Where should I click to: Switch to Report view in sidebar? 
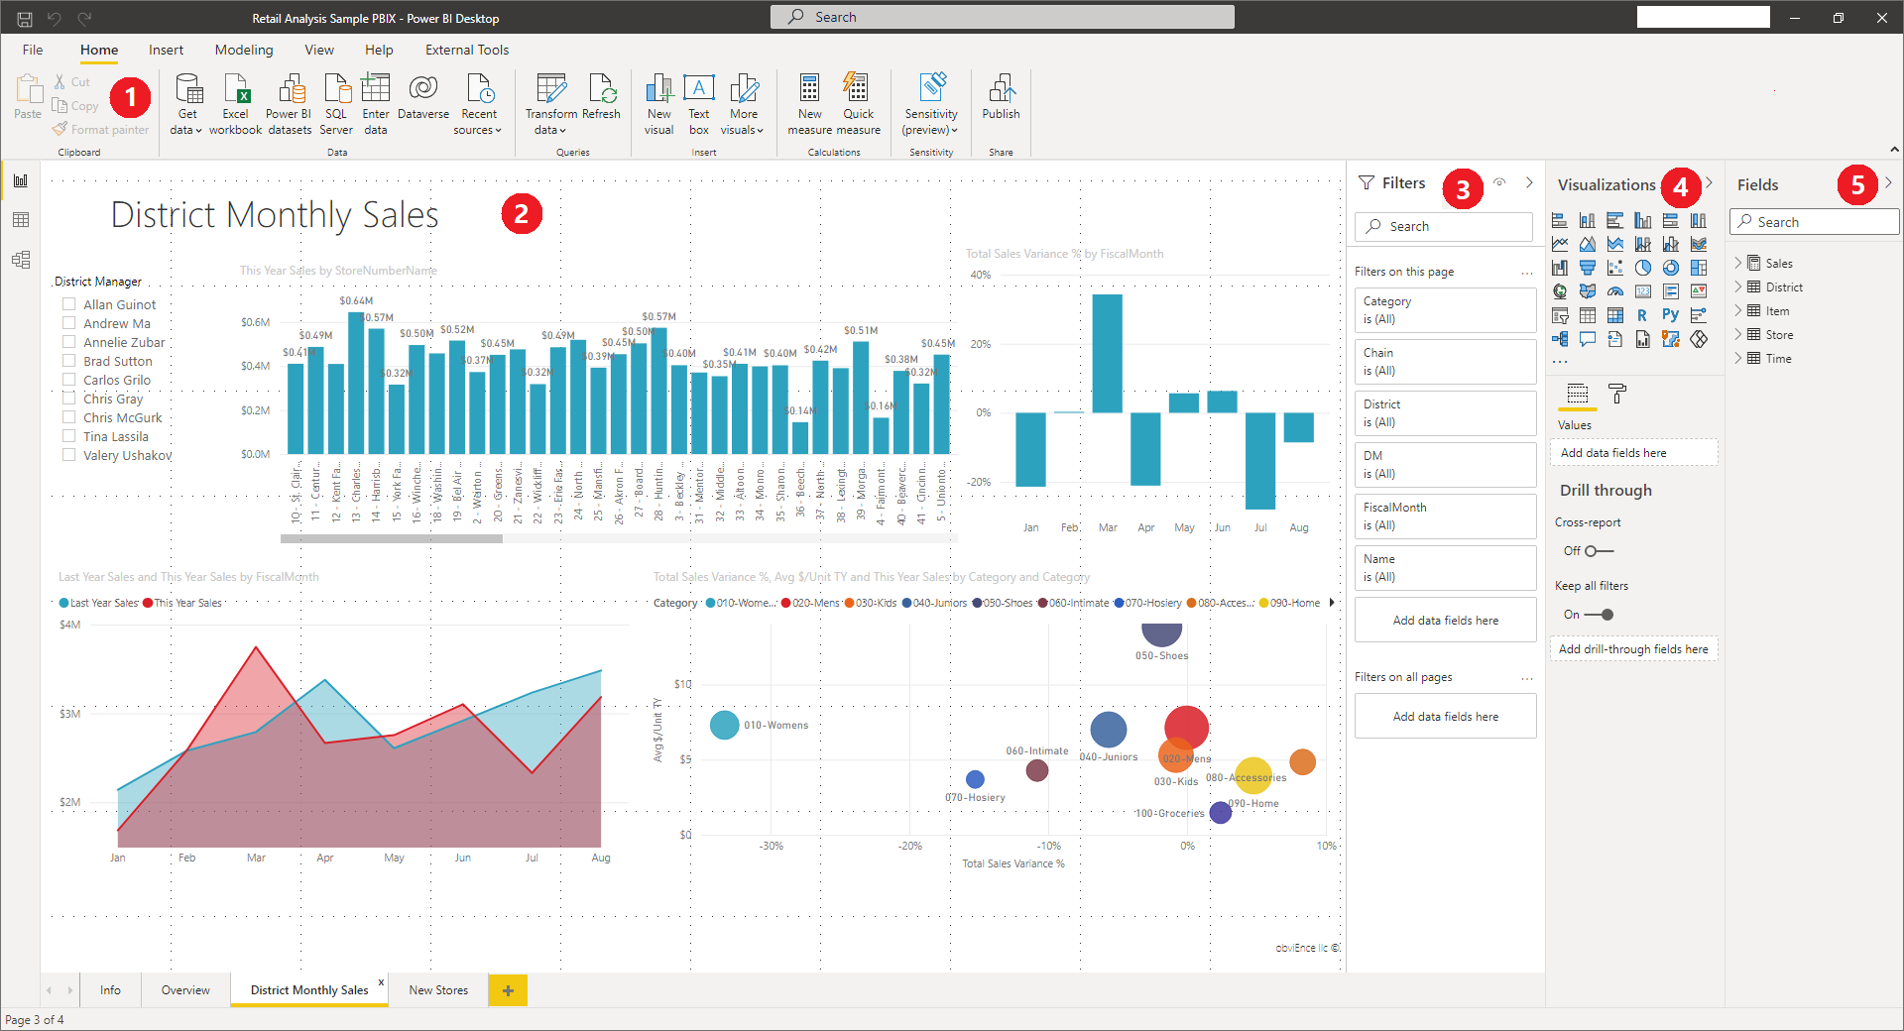21,180
